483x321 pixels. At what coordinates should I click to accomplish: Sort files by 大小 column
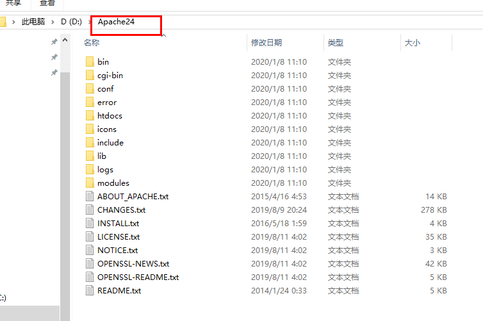(x=412, y=42)
